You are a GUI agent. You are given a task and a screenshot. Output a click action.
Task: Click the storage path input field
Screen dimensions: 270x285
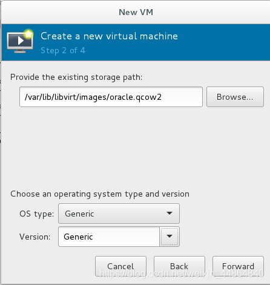(x=111, y=97)
